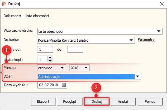Expand the Wzorzec wydruku dropdown
167x110 pixels.
click(x=159, y=31)
